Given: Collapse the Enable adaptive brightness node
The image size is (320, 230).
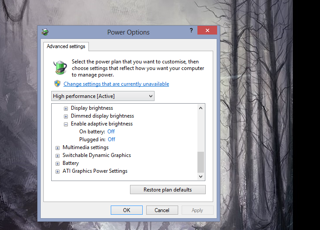Looking at the screenshot, I should (x=66, y=124).
